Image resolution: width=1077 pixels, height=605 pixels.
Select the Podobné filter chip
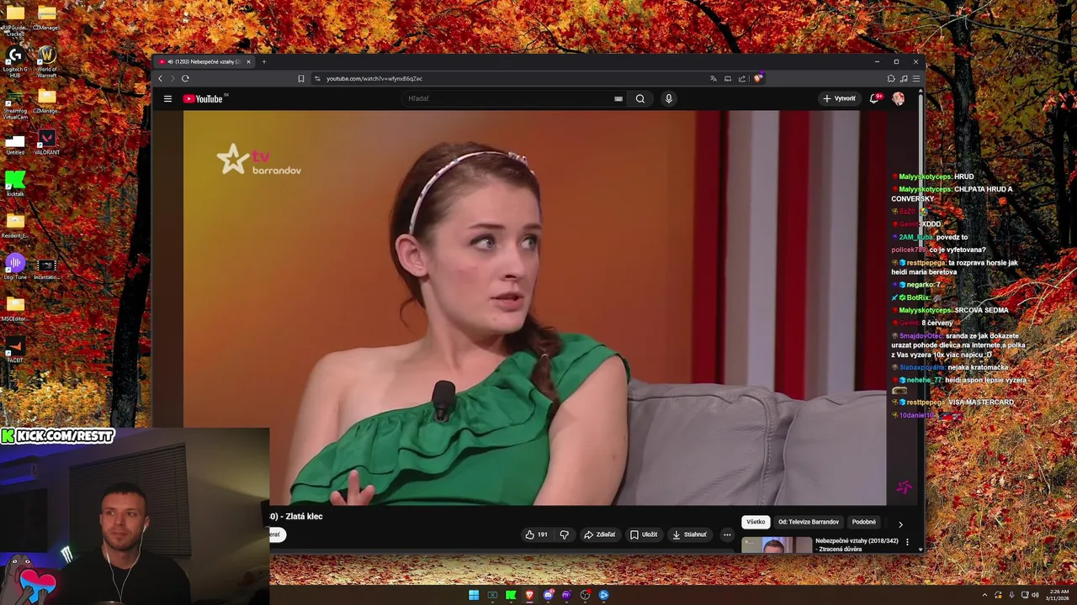(864, 522)
